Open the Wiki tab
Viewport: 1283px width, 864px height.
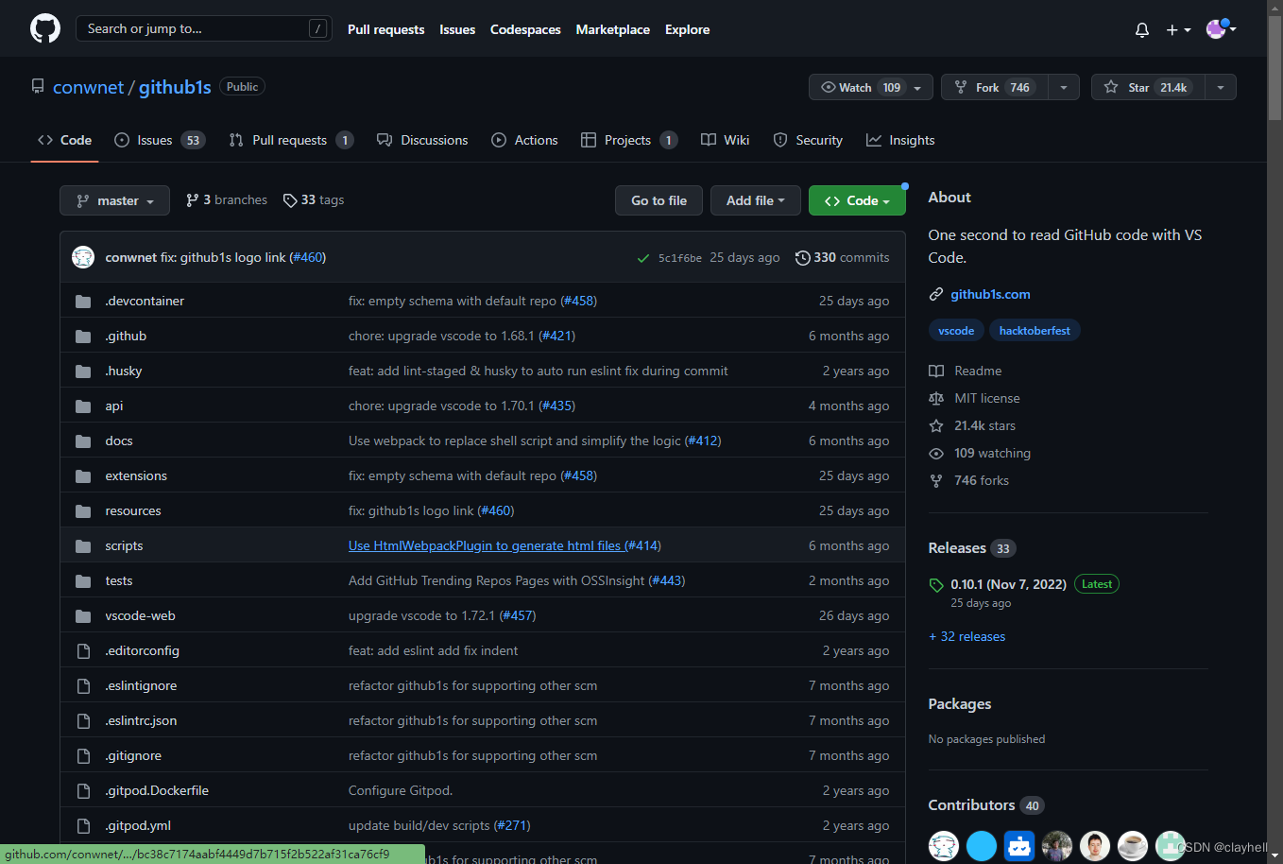725,140
